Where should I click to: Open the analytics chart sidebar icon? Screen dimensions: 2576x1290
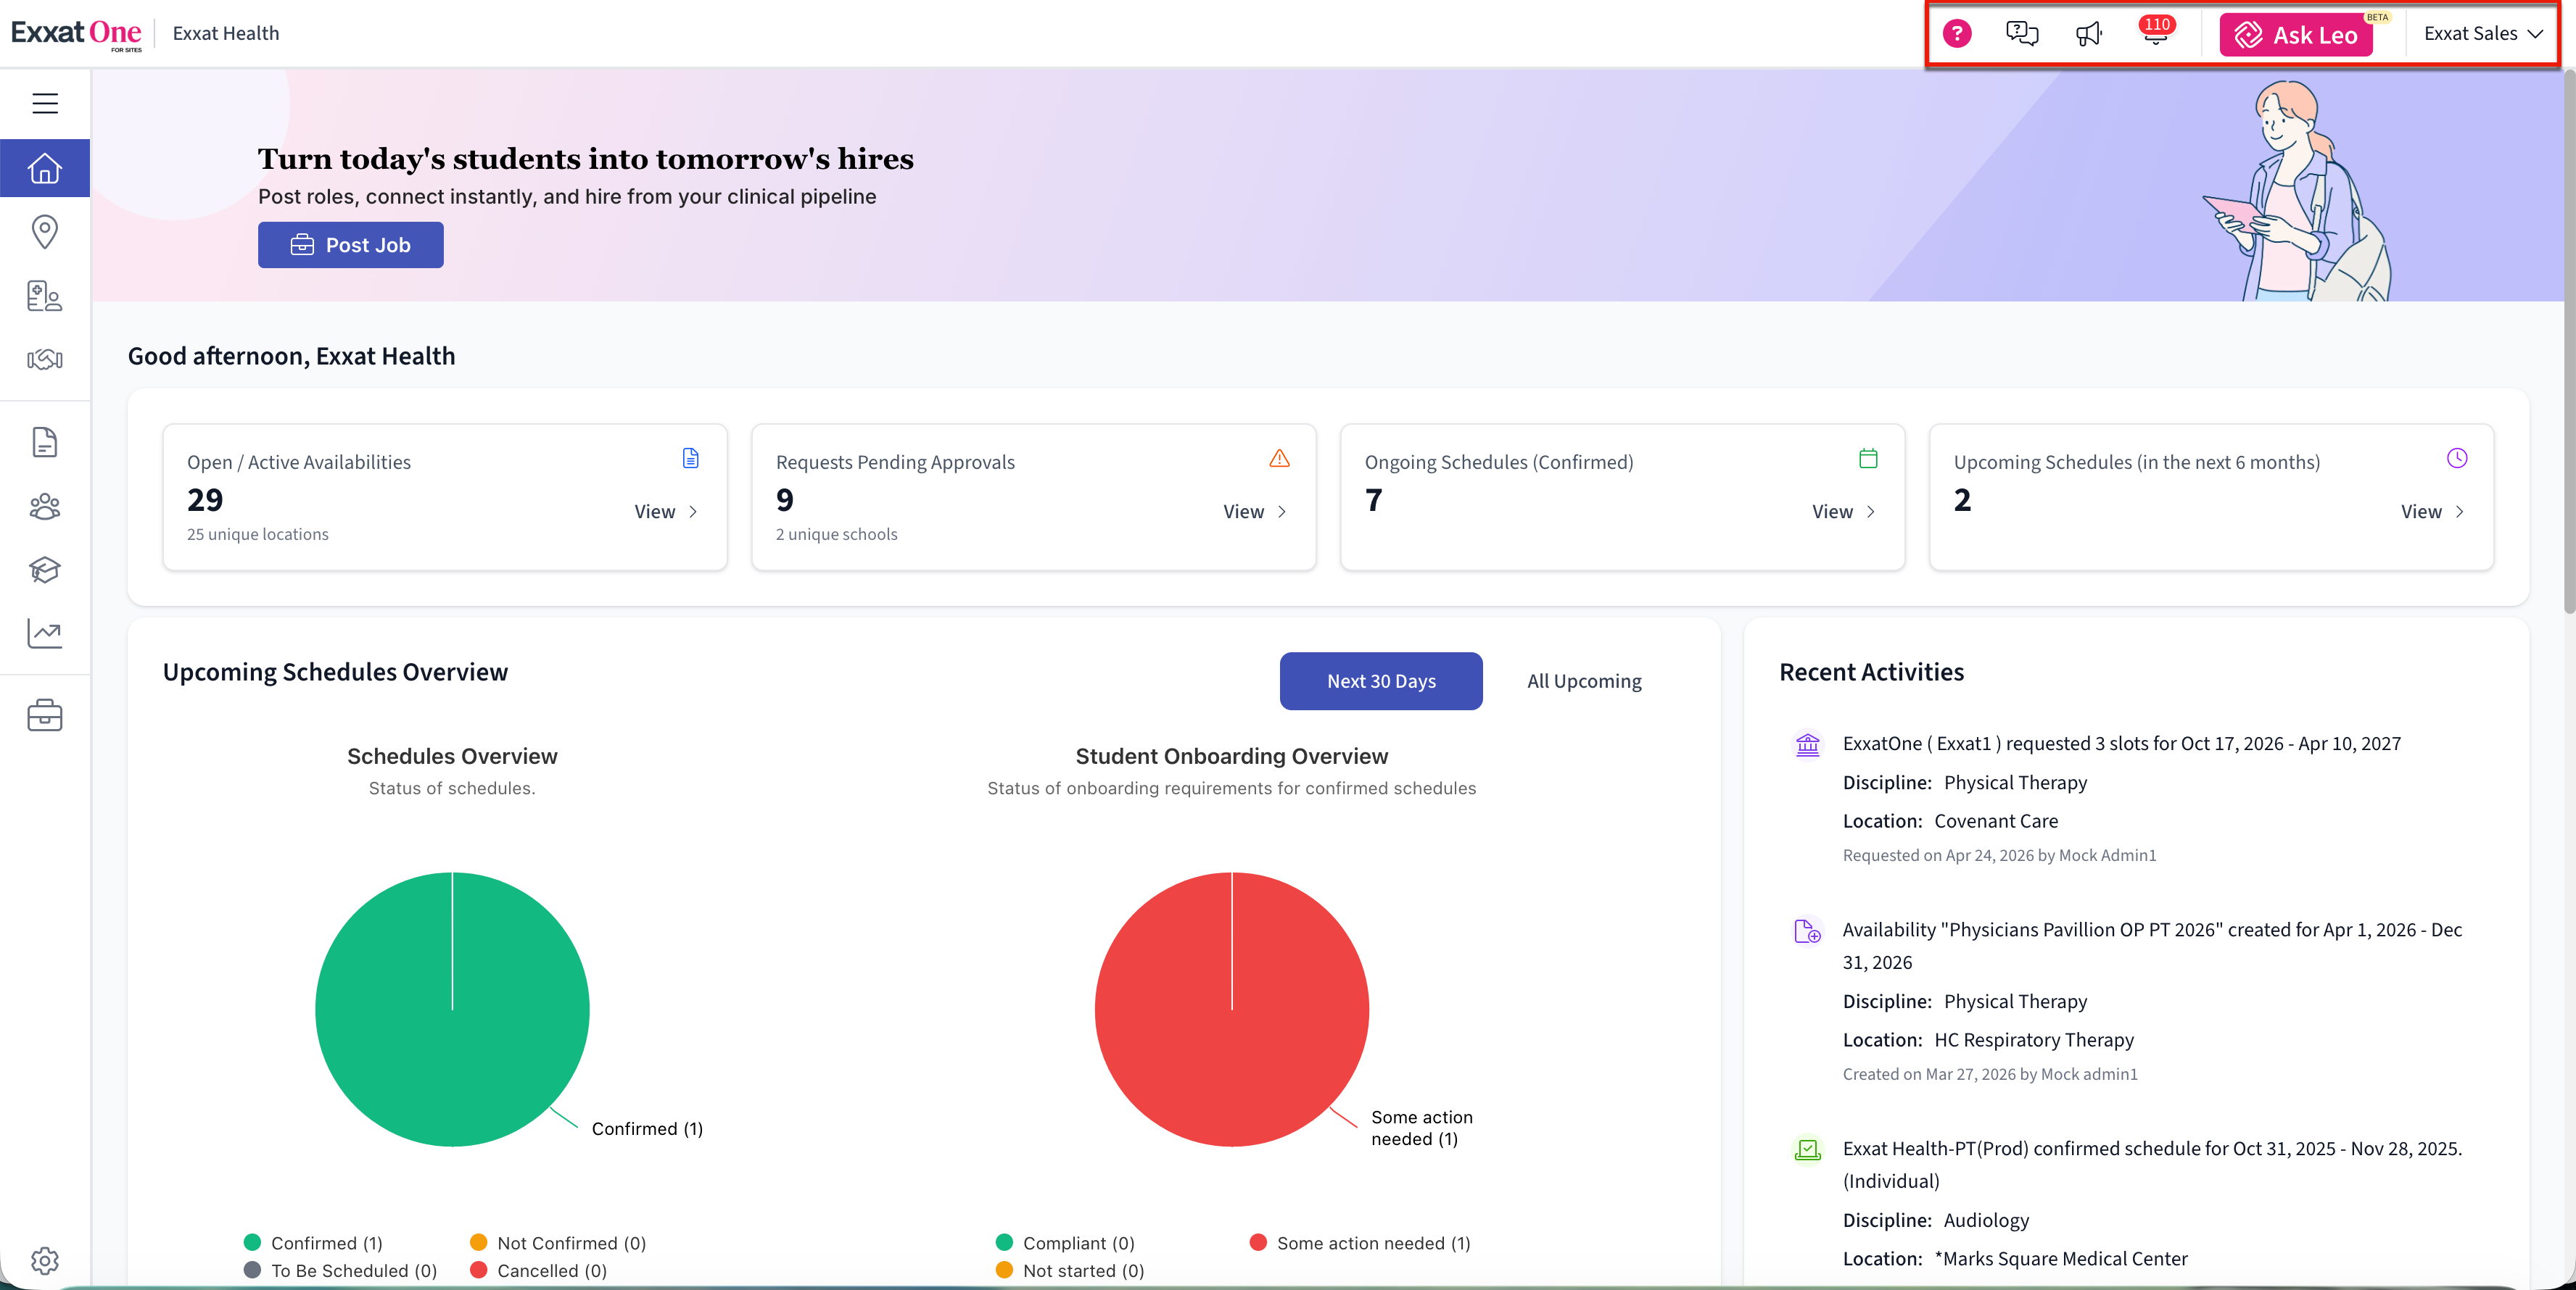click(x=45, y=633)
